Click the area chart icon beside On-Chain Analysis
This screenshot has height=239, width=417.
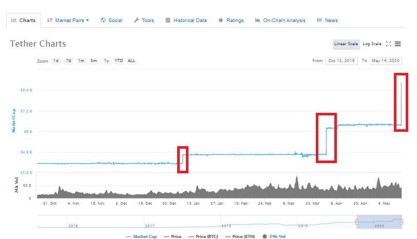pos(257,20)
